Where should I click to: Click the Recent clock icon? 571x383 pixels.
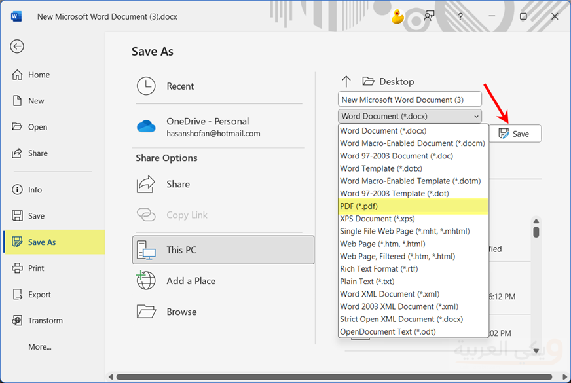coord(146,86)
